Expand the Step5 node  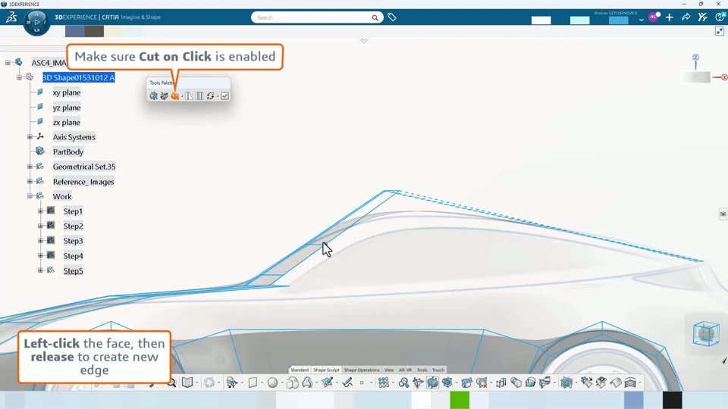pyautogui.click(x=40, y=270)
